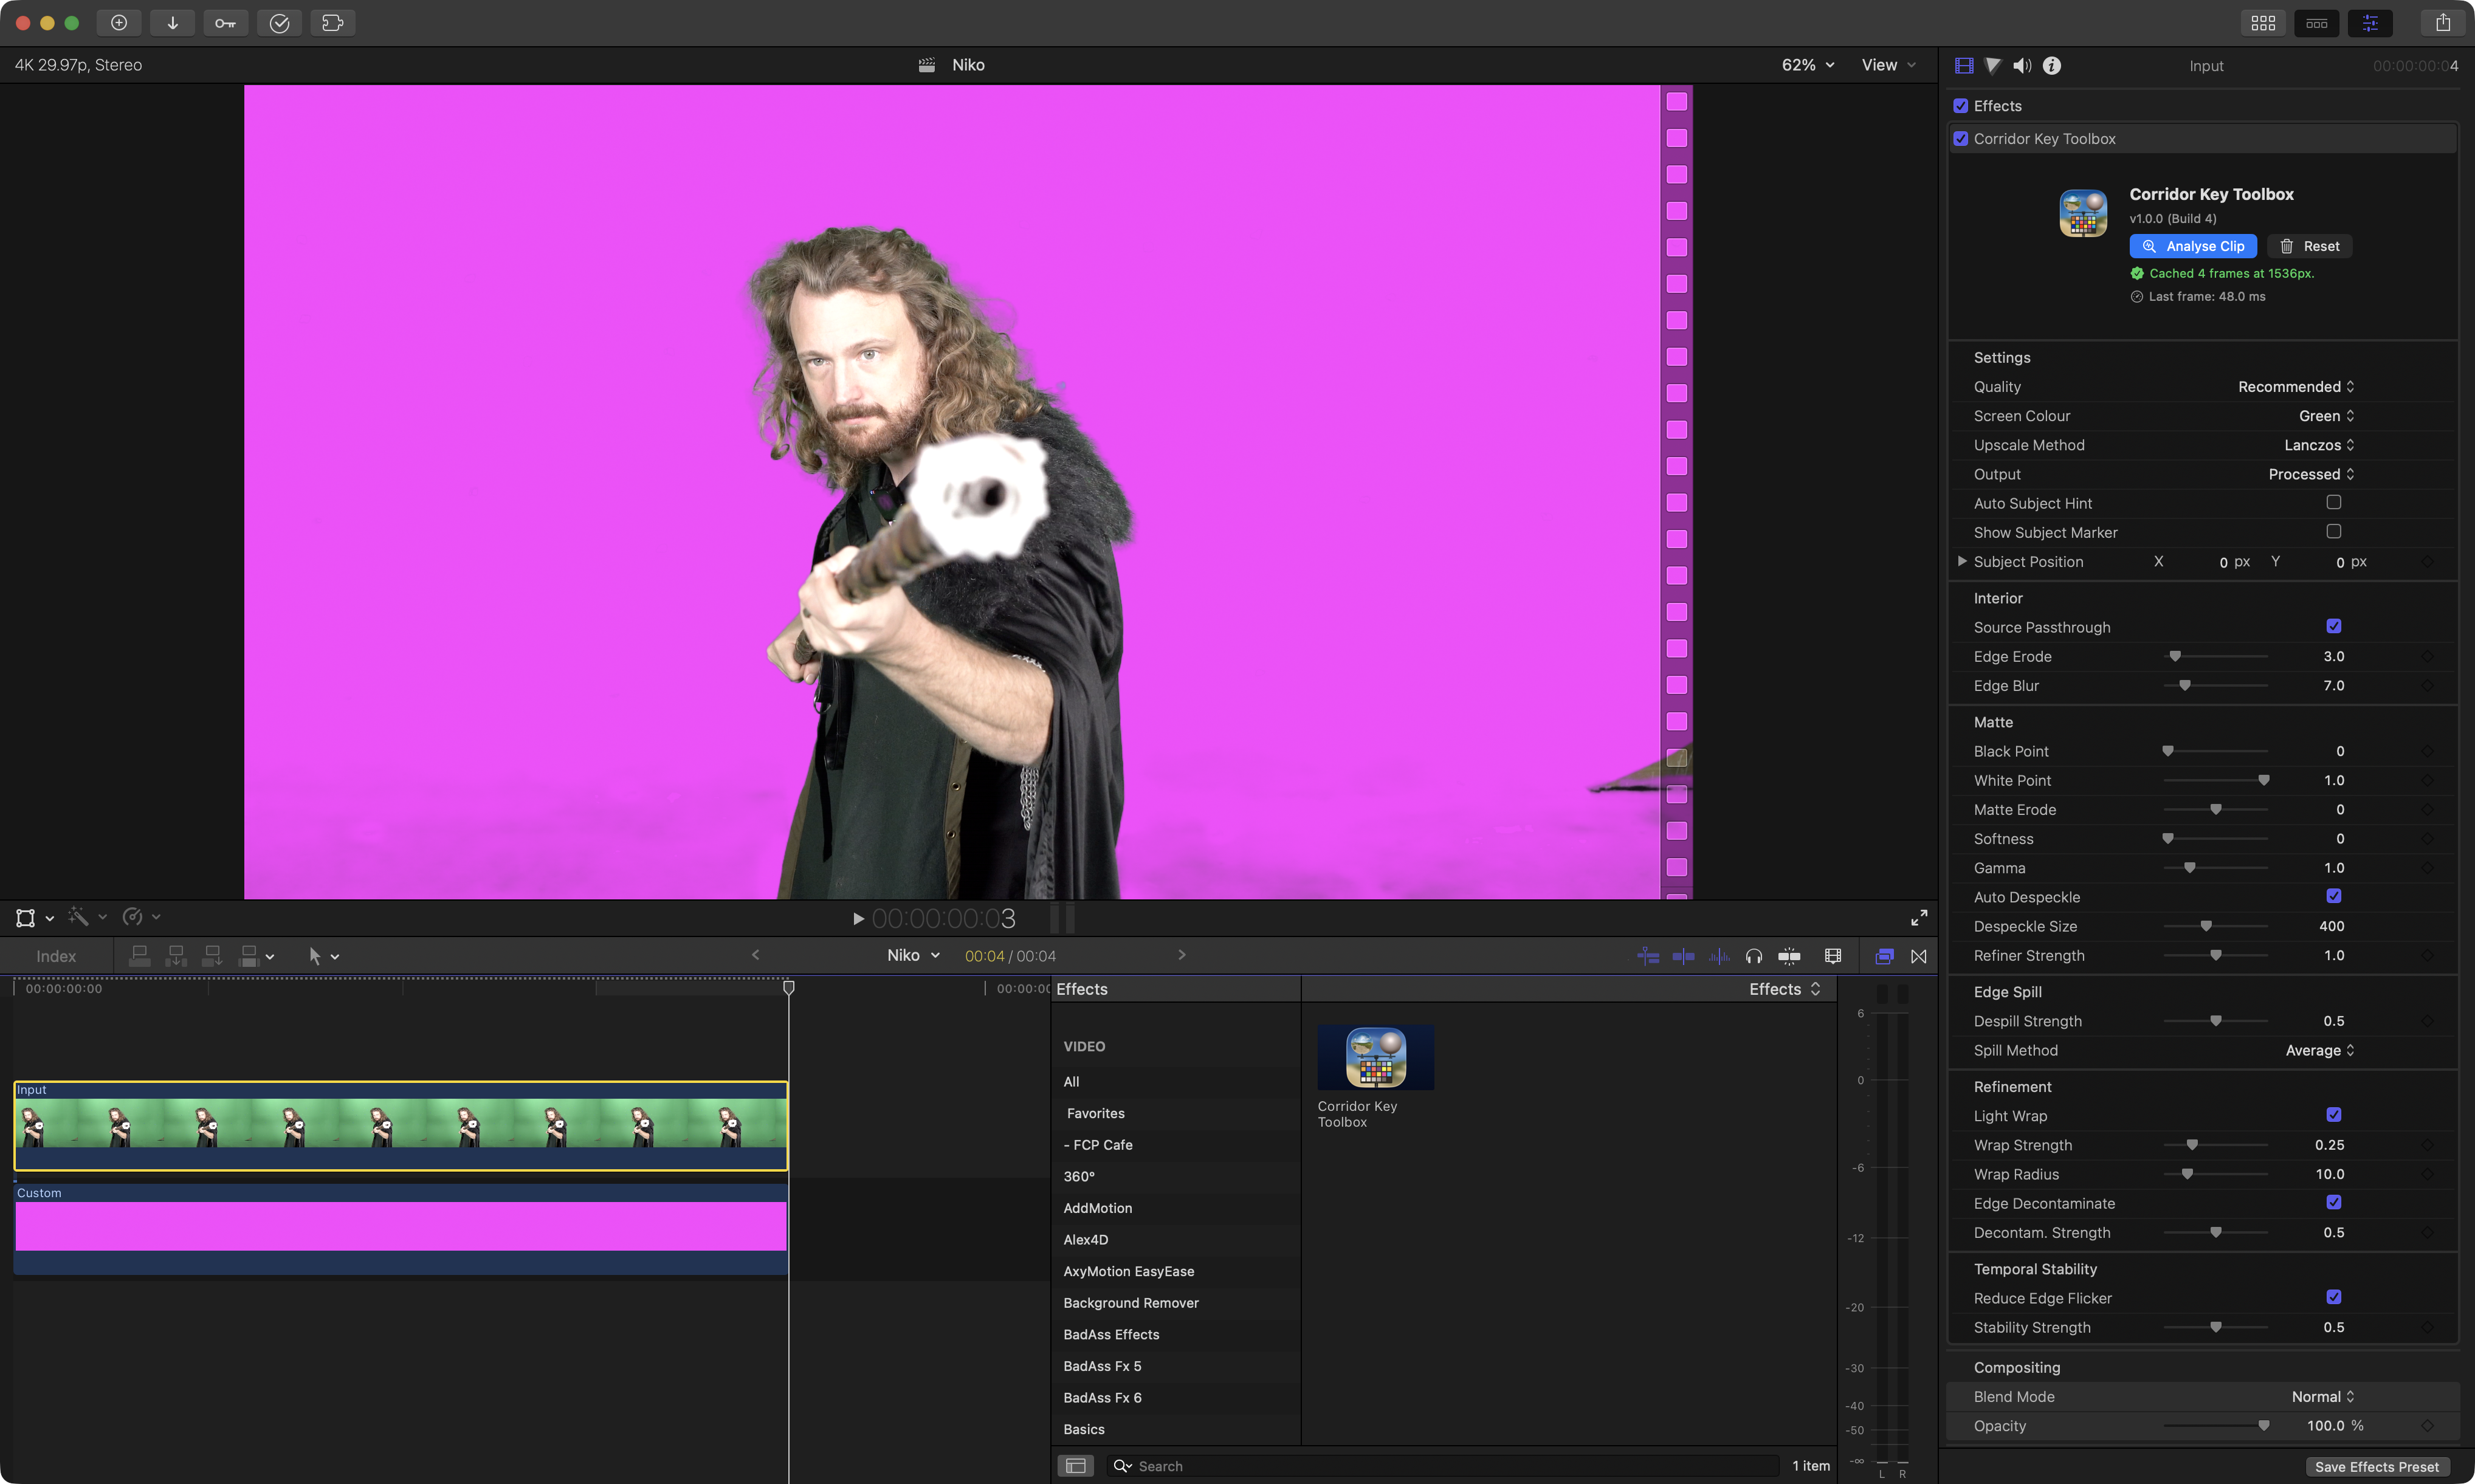The height and width of the screenshot is (1484, 2475).
Task: Select Background Remover category in sidebar
Action: (1130, 1302)
